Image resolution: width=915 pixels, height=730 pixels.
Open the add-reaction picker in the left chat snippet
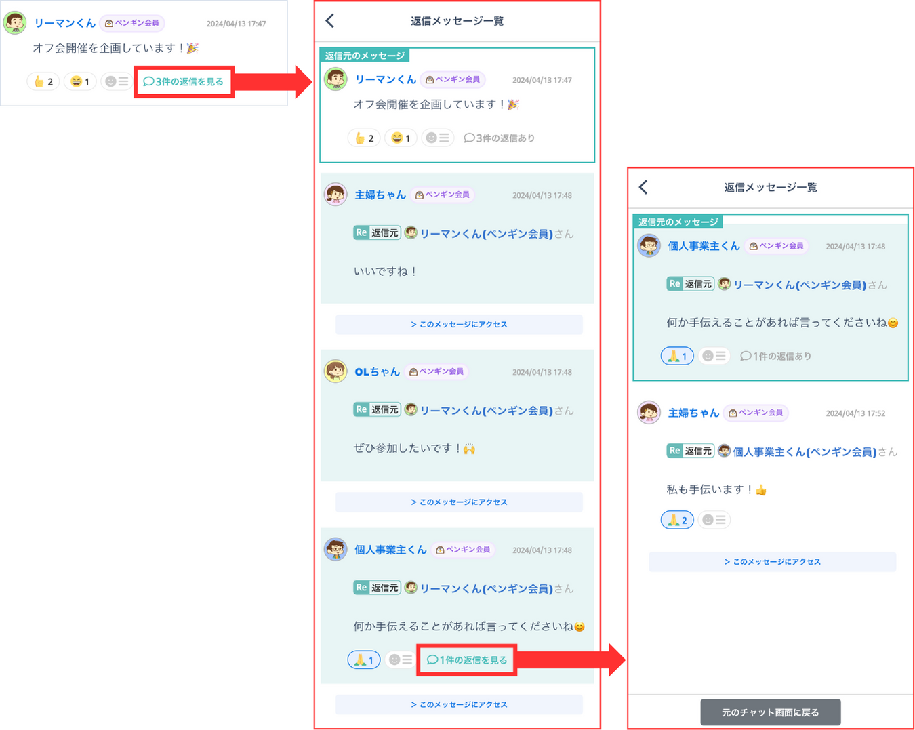116,81
